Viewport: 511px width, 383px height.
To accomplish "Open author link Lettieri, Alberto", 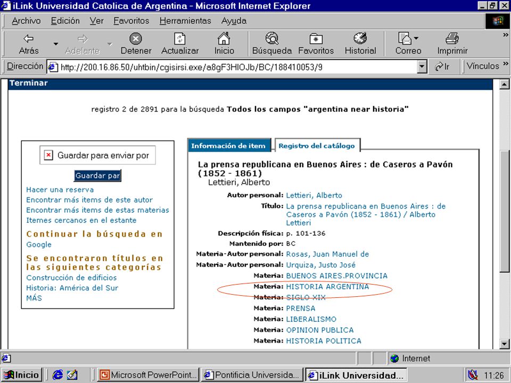I will coord(314,195).
